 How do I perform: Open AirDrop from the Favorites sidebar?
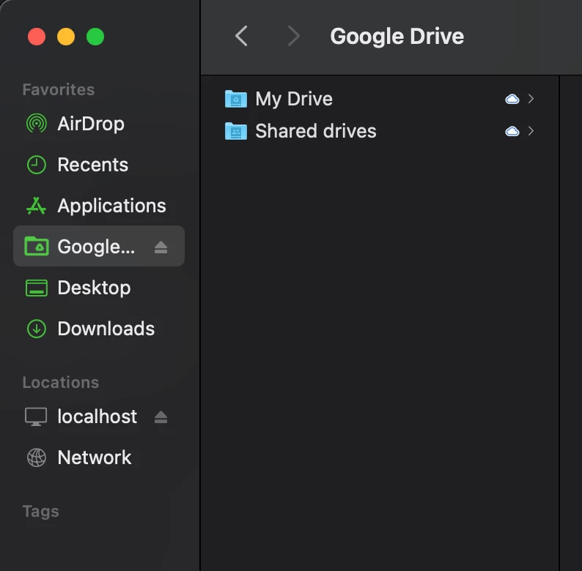(x=99, y=124)
